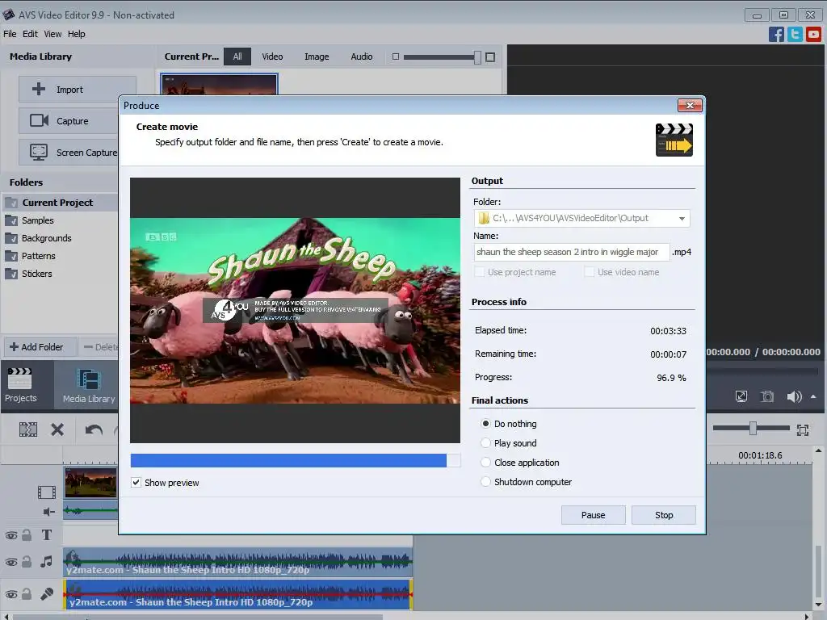Click the Delete X timeline tool
Viewport: 827px width, 620px height.
pos(57,429)
